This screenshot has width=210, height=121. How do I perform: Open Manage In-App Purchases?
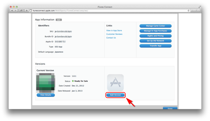tap(155, 31)
